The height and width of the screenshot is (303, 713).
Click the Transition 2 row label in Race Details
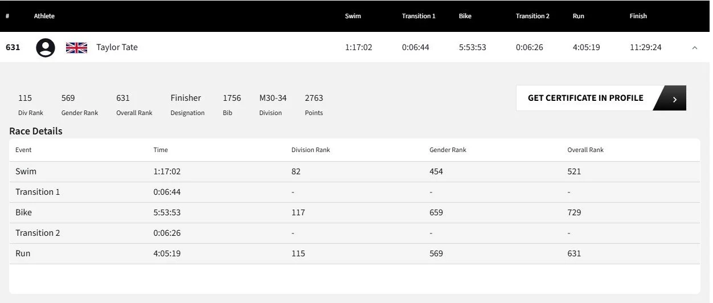point(38,233)
